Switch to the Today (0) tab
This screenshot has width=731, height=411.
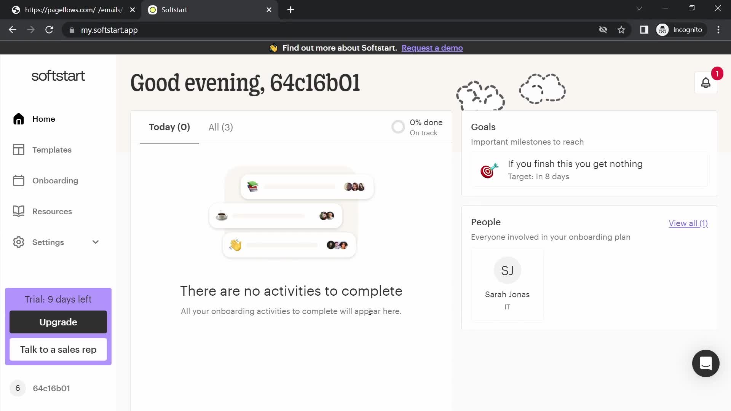[169, 126]
